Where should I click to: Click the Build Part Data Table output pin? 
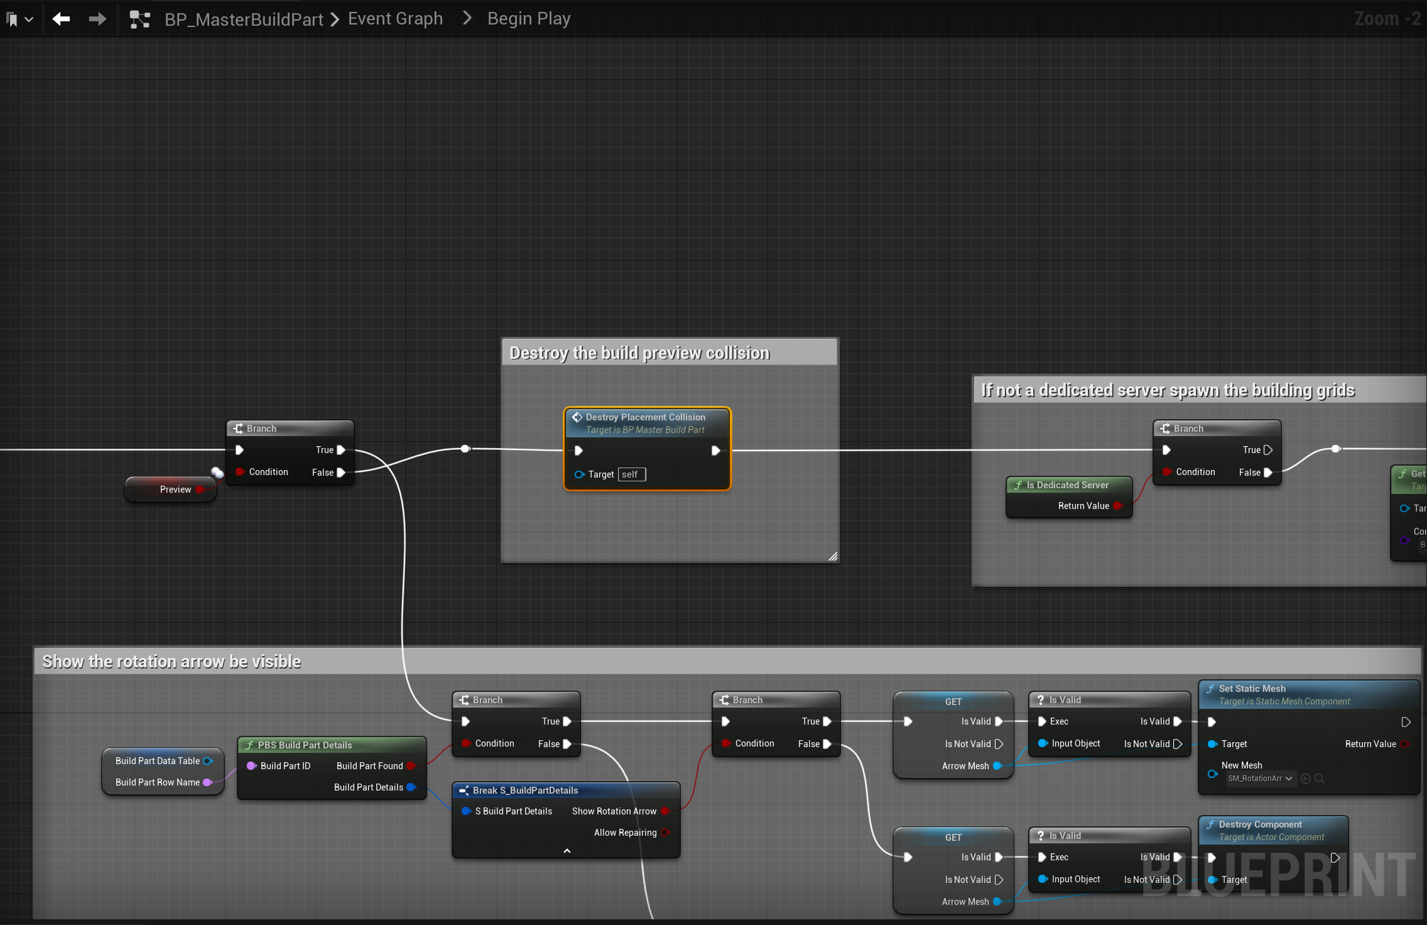click(207, 761)
